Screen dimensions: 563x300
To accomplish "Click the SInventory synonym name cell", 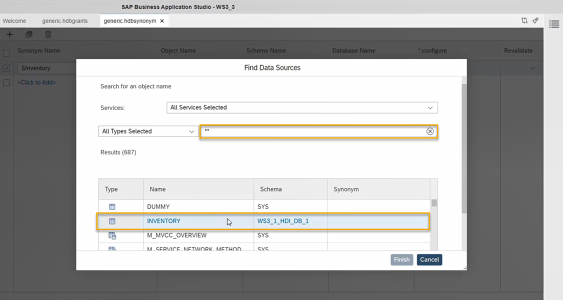I will click(x=46, y=68).
